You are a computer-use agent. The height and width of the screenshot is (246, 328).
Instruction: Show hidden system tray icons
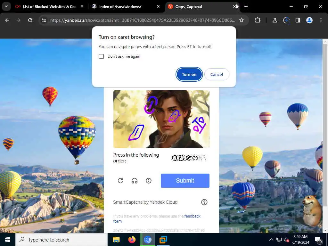(x=271, y=240)
